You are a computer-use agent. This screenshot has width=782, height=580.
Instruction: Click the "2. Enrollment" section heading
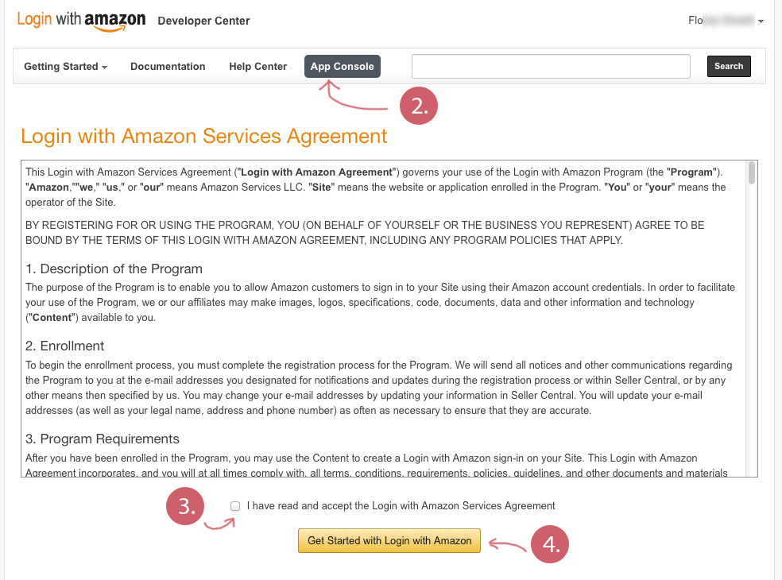[x=65, y=346]
